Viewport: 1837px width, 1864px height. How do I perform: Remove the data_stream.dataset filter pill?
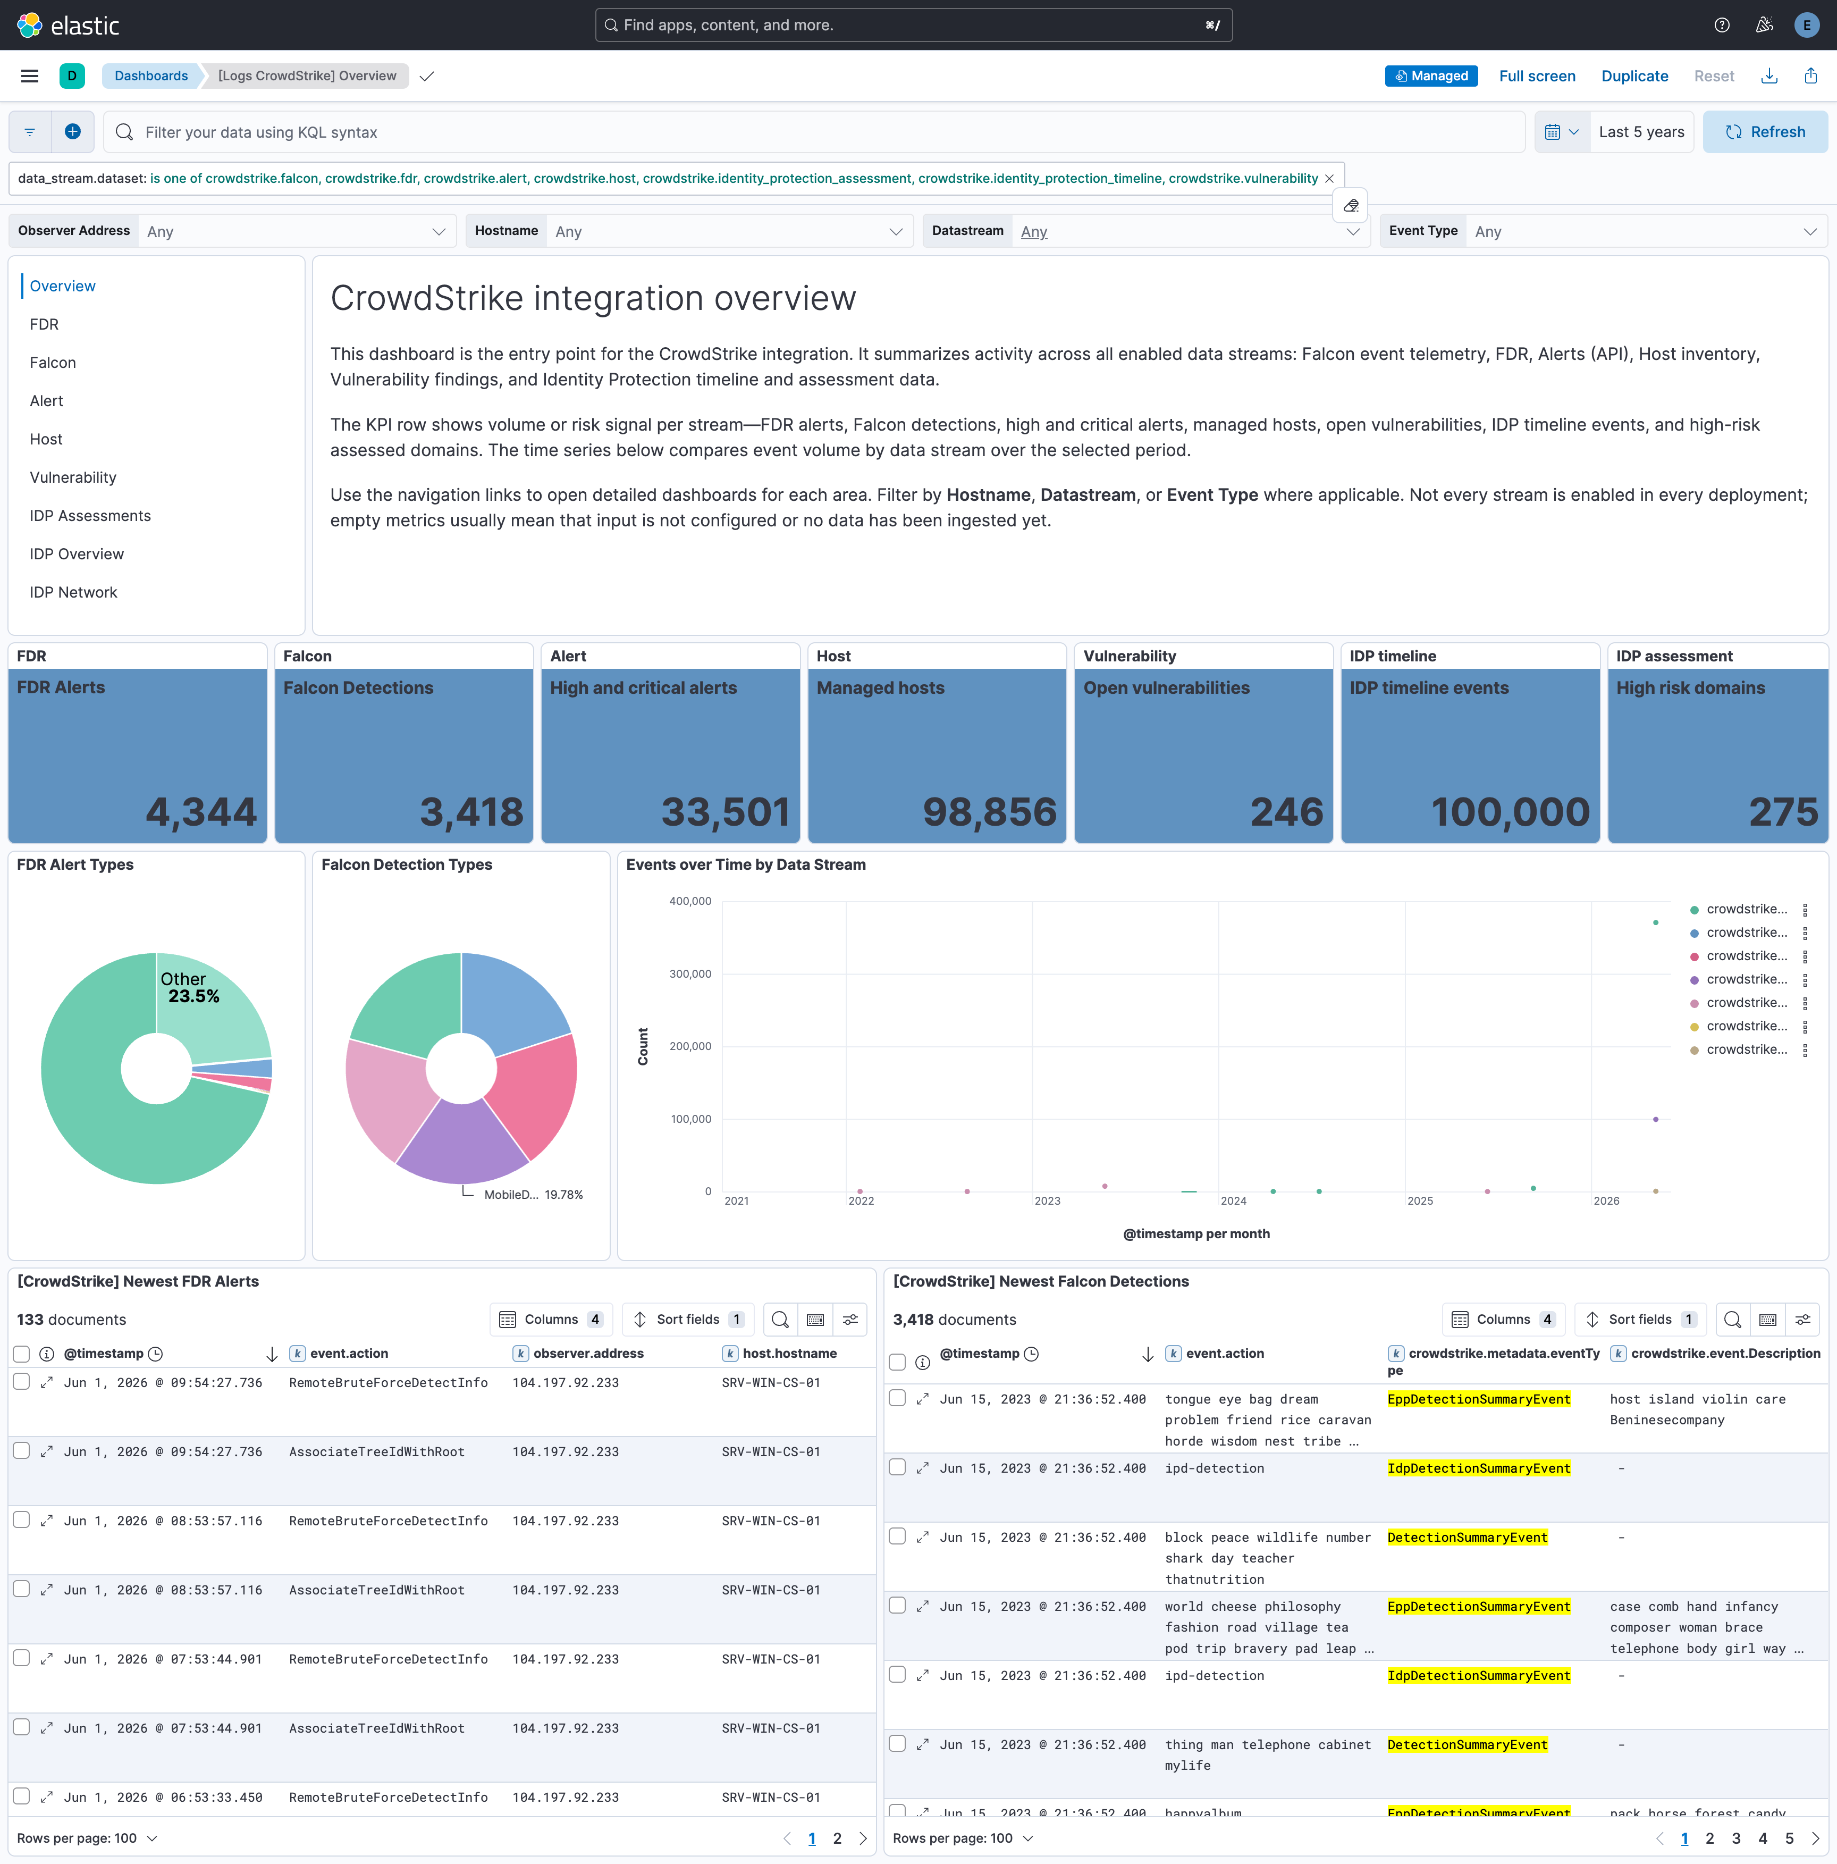1329,179
